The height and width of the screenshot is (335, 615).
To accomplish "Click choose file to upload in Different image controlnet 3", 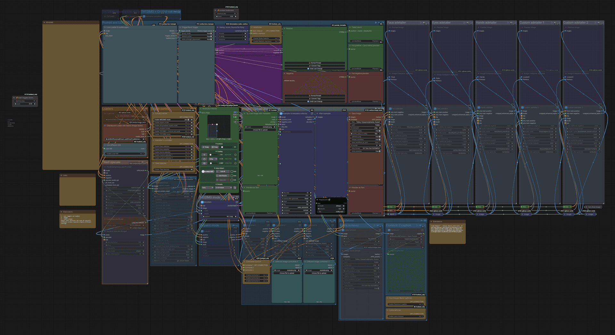I will tap(319, 273).
